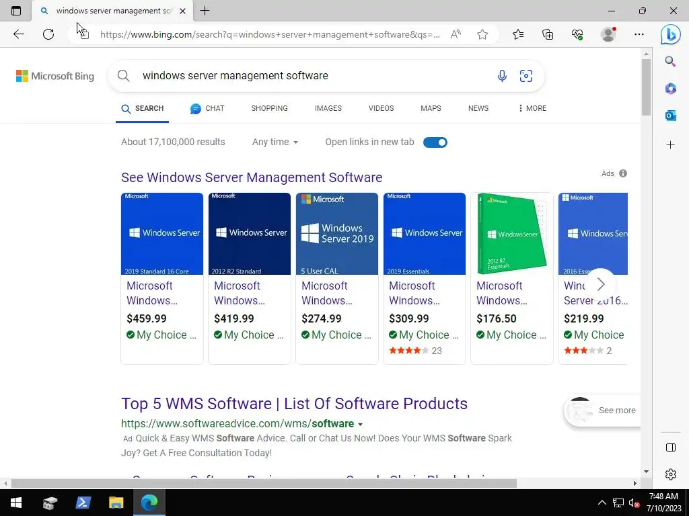
Task: Switch to the SHOPPING tab
Action: (269, 108)
